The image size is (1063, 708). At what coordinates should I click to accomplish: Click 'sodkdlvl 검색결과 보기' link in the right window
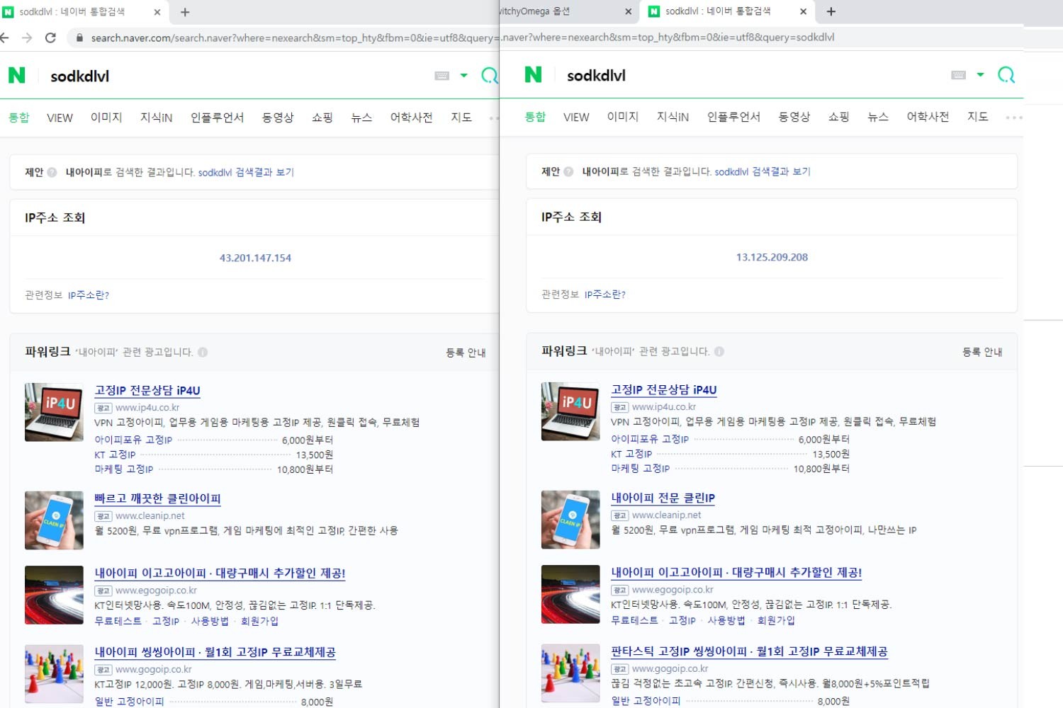(x=763, y=171)
